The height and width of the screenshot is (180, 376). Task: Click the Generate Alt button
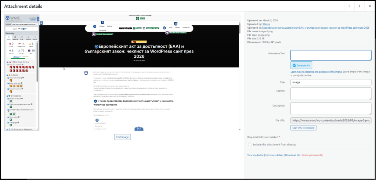[301, 65]
